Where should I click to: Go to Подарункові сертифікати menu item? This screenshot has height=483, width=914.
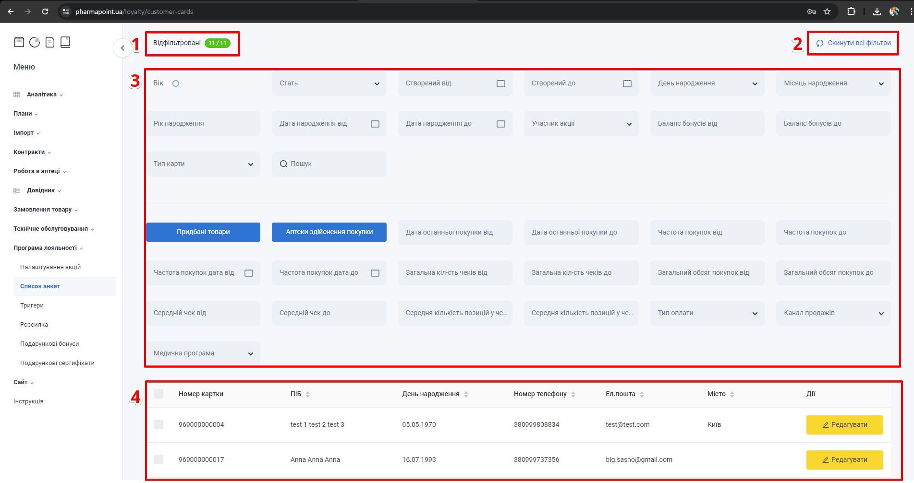click(x=57, y=363)
